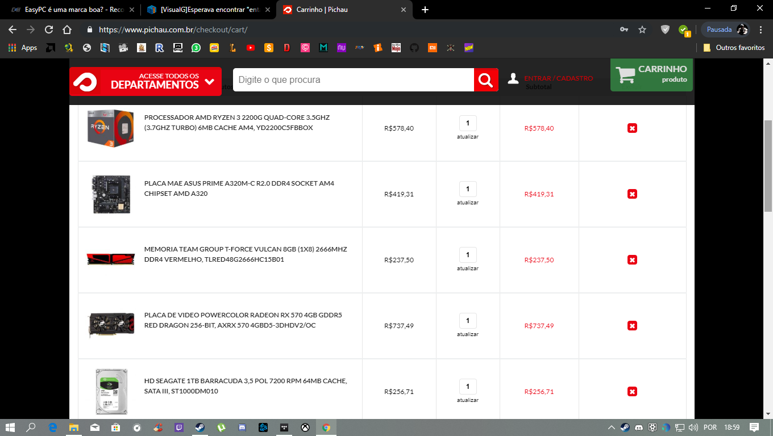
Task: Open the WhatsApp bookmark icon
Action: 196,48
